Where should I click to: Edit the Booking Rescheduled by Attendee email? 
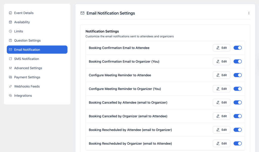coord(221,130)
